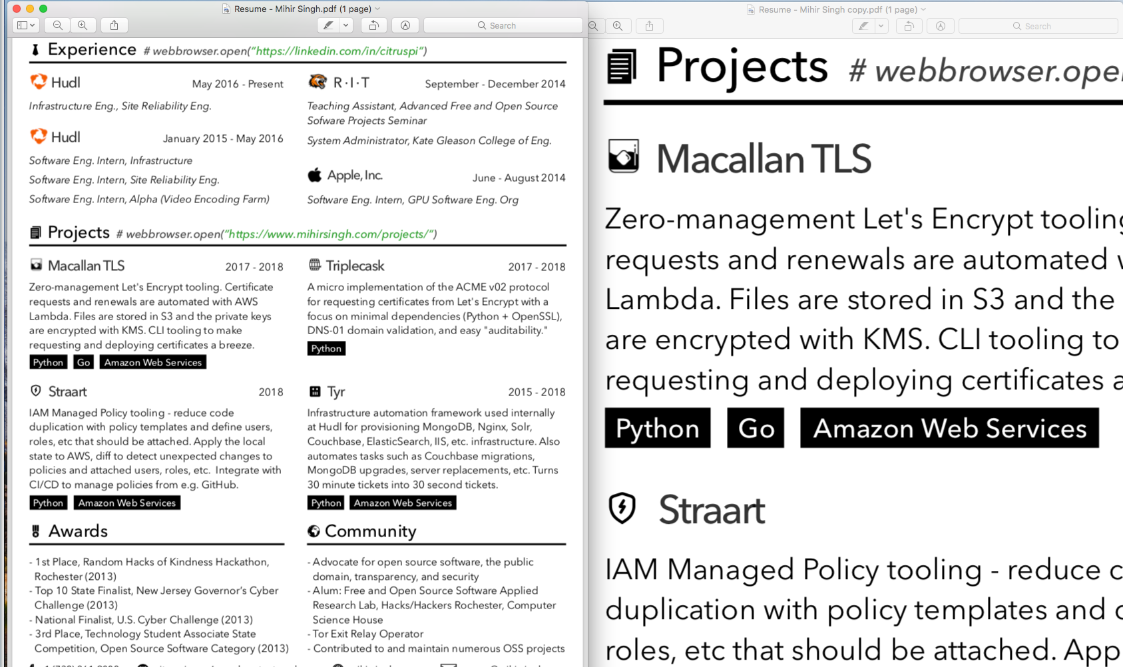Open the linkedin.com/in/citruspi link
Image resolution: width=1123 pixels, height=667 pixels.
337,51
